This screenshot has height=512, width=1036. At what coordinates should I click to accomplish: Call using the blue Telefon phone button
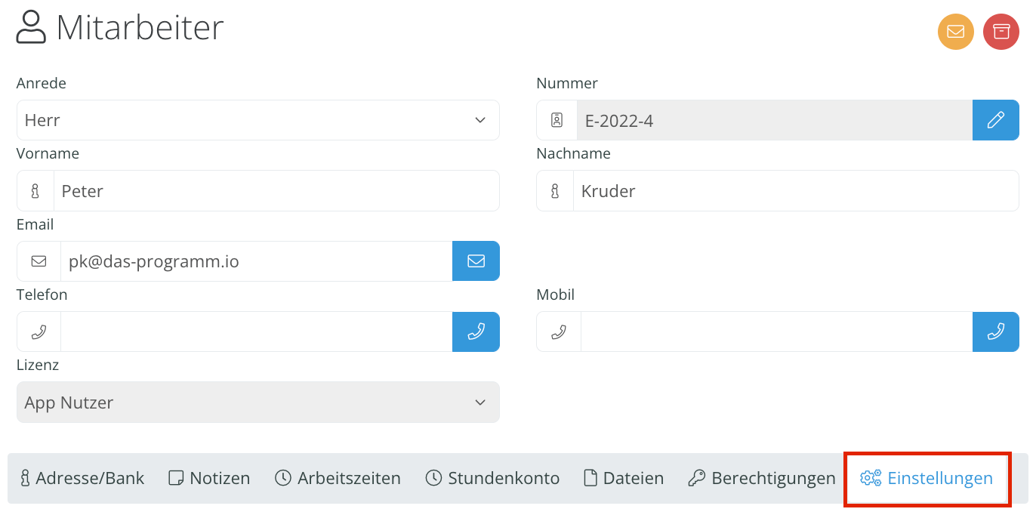(476, 332)
